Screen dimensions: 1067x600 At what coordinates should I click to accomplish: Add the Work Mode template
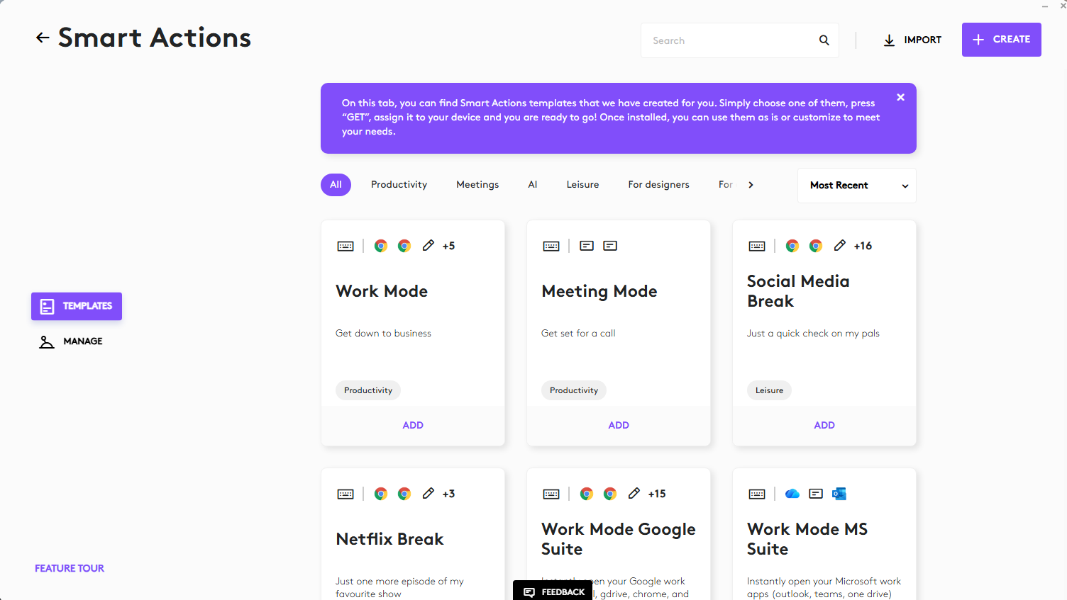pyautogui.click(x=413, y=425)
